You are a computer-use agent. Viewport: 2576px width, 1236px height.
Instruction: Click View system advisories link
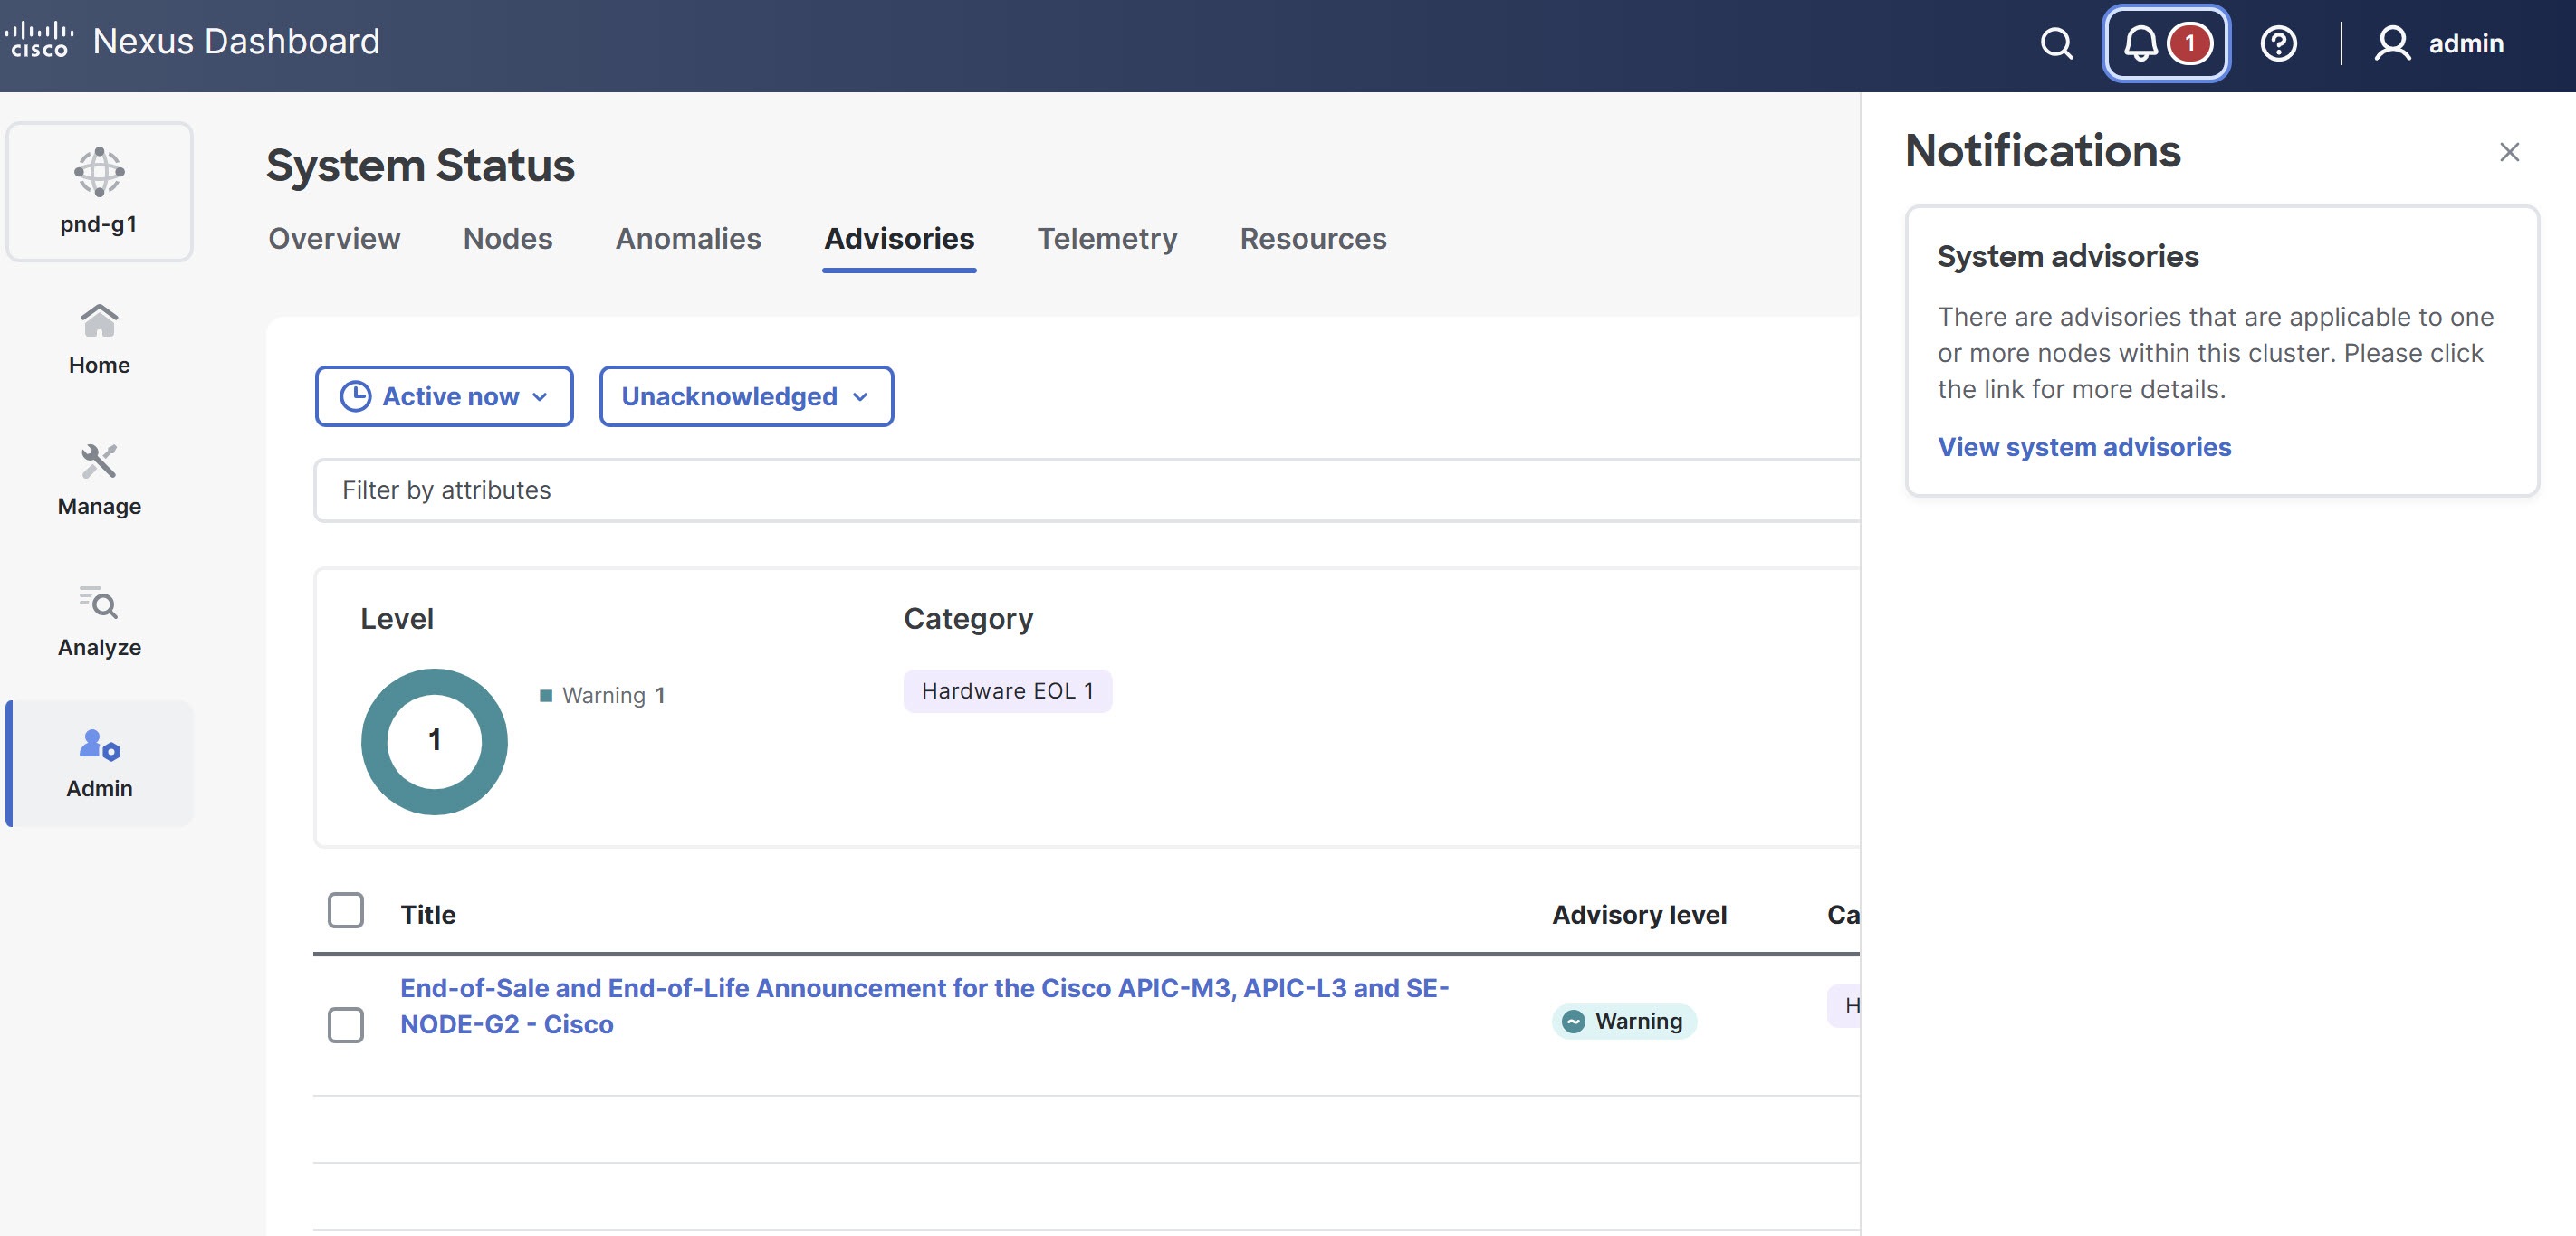point(2084,447)
